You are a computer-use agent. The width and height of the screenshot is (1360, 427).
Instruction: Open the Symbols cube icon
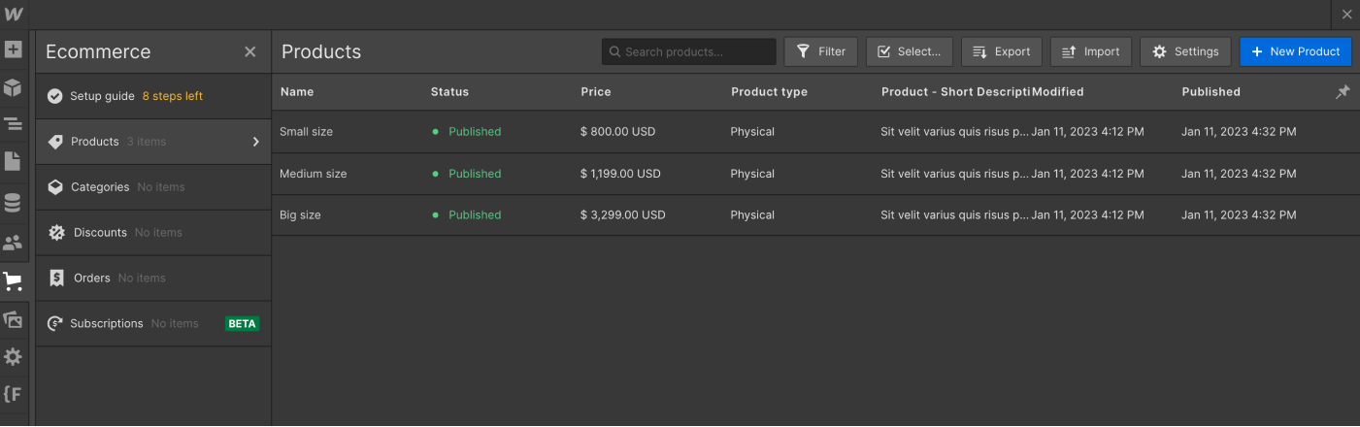13,87
